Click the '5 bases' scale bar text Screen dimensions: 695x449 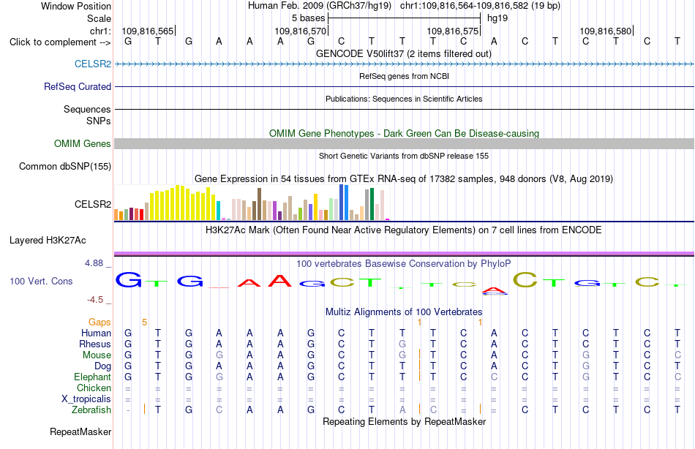(x=308, y=18)
